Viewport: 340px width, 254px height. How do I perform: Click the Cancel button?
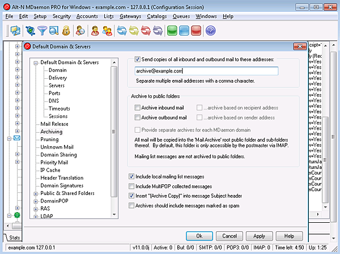coord(229,236)
